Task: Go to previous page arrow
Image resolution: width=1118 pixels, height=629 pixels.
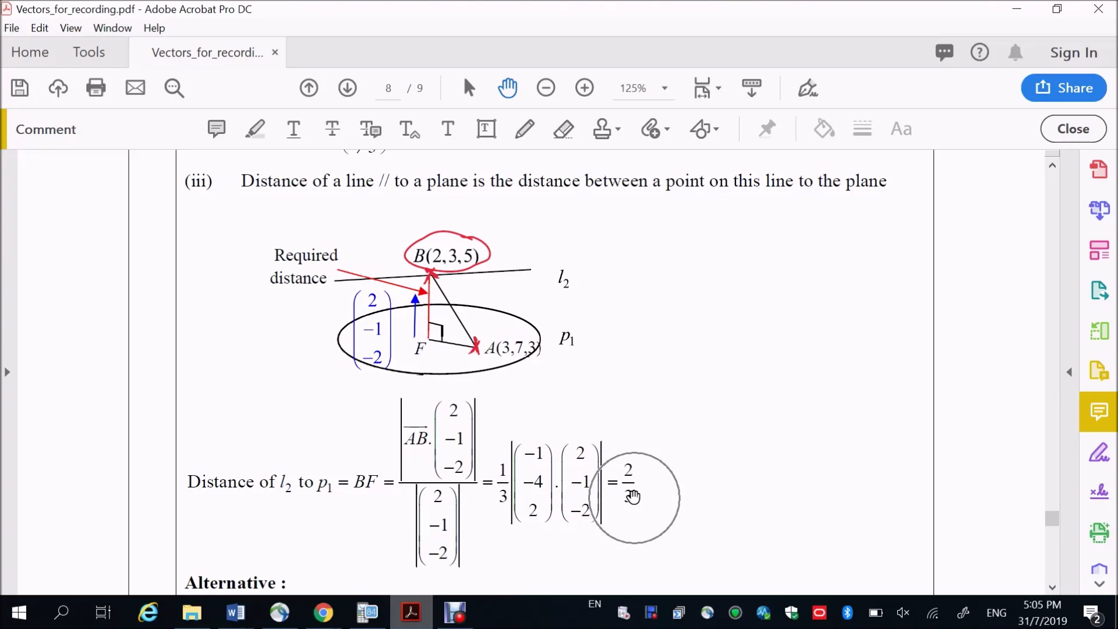Action: click(x=309, y=88)
